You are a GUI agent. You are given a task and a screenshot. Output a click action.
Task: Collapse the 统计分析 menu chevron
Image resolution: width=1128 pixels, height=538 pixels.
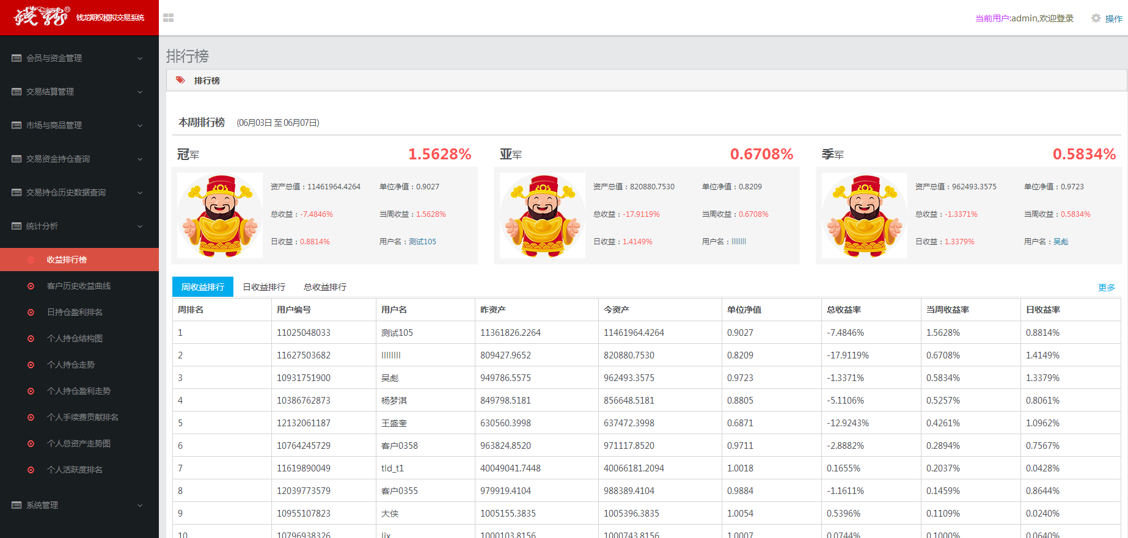point(140,226)
